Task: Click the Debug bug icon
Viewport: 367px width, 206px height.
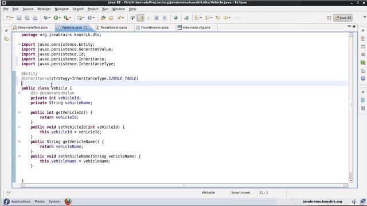Action: click(x=46, y=18)
